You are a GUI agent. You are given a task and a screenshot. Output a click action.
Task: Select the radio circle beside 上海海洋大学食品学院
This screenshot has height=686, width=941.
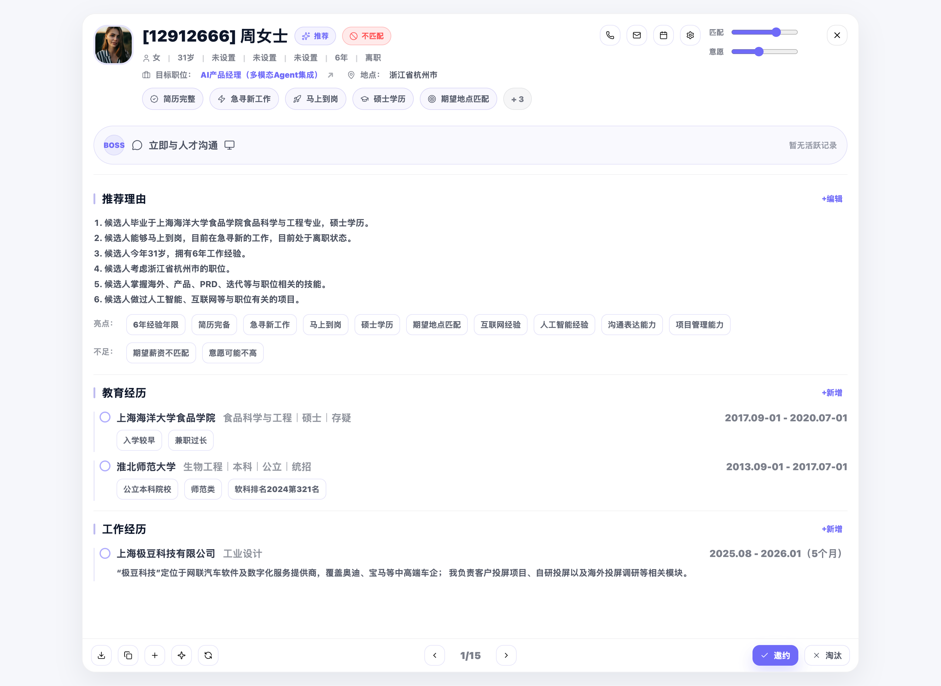[x=105, y=417]
